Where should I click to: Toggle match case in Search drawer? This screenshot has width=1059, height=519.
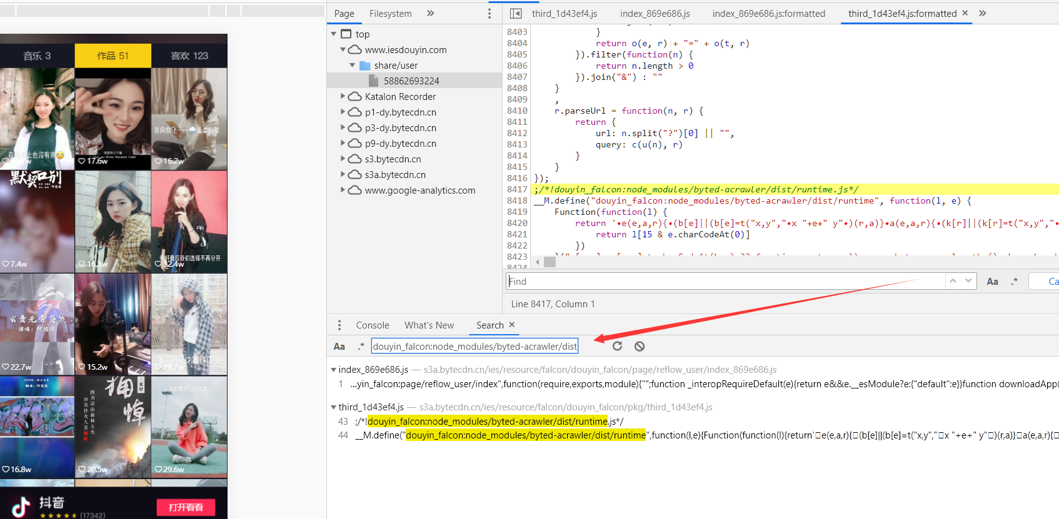(x=339, y=346)
